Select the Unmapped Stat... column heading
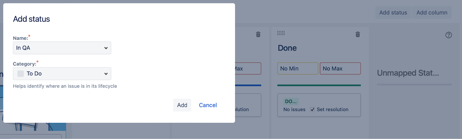This screenshot has height=139, width=462. 408,73
